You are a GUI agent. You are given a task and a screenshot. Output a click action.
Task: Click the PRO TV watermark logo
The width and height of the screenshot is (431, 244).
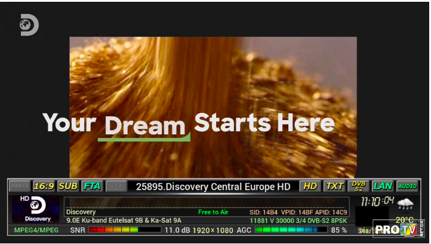coord(395,229)
